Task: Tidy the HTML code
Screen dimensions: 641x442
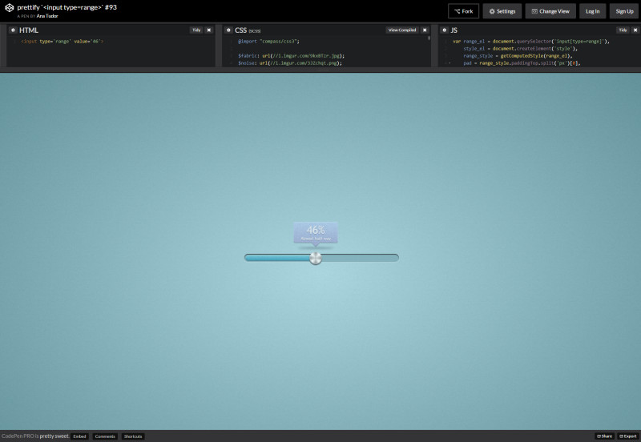Action: [x=196, y=30]
